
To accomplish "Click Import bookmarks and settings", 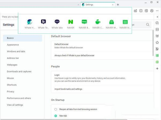I will pos(68,89).
